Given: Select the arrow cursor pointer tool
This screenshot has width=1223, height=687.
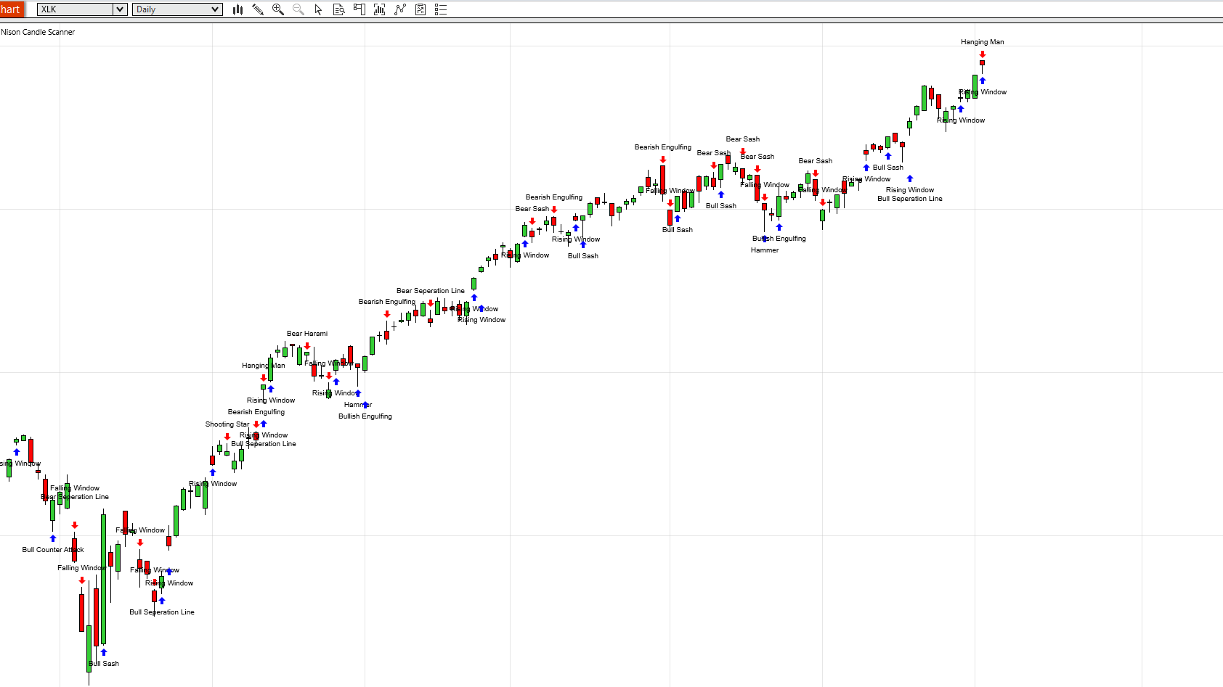Looking at the screenshot, I should (x=318, y=9).
